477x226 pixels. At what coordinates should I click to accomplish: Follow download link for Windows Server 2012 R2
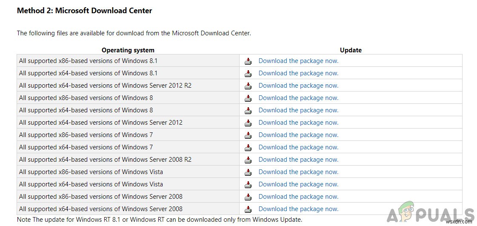pyautogui.click(x=298, y=86)
